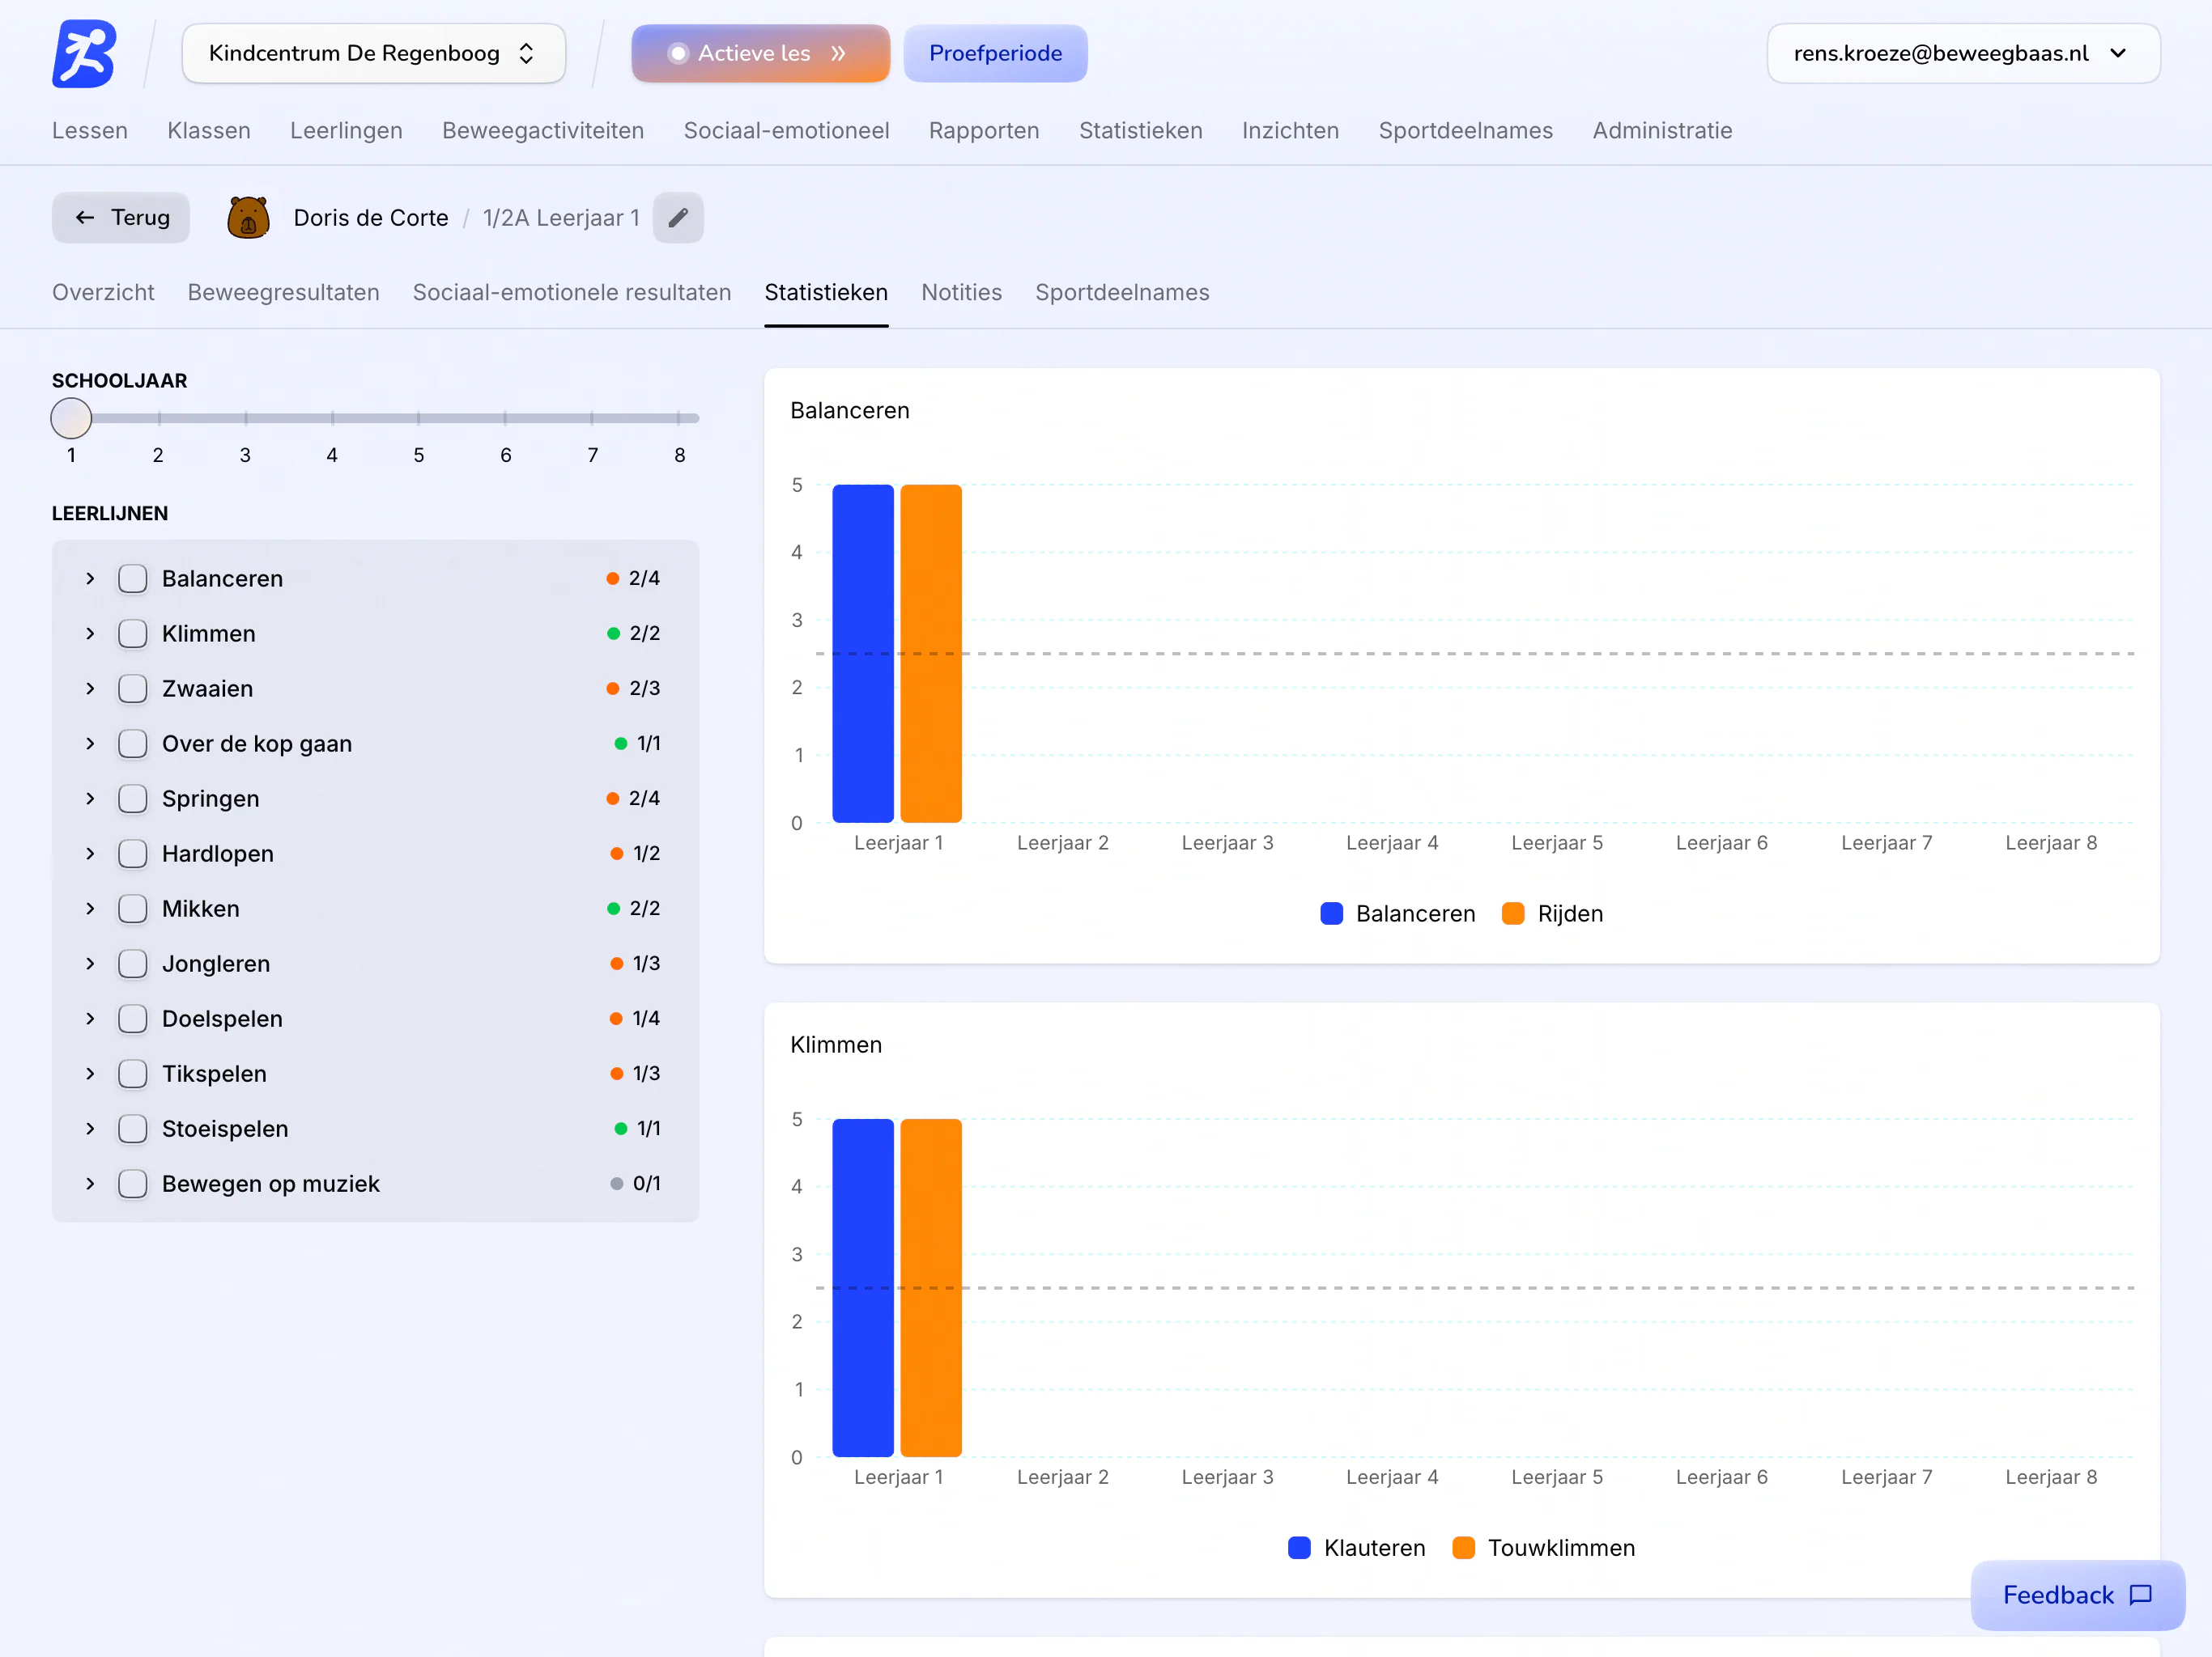Switch to the Beweegresultaten tab

tap(283, 292)
